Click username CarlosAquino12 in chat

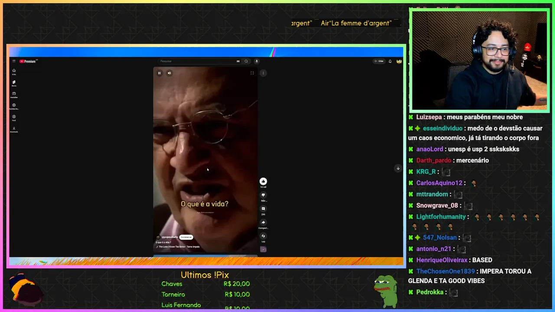tap(439, 183)
